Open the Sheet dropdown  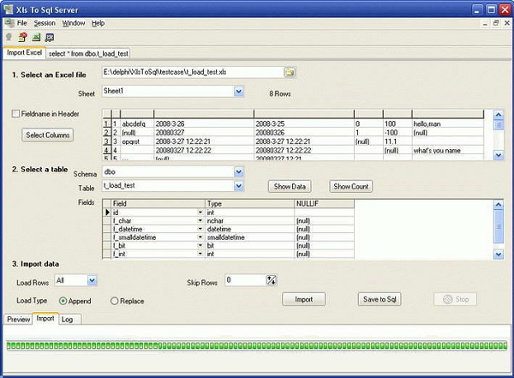coord(239,91)
